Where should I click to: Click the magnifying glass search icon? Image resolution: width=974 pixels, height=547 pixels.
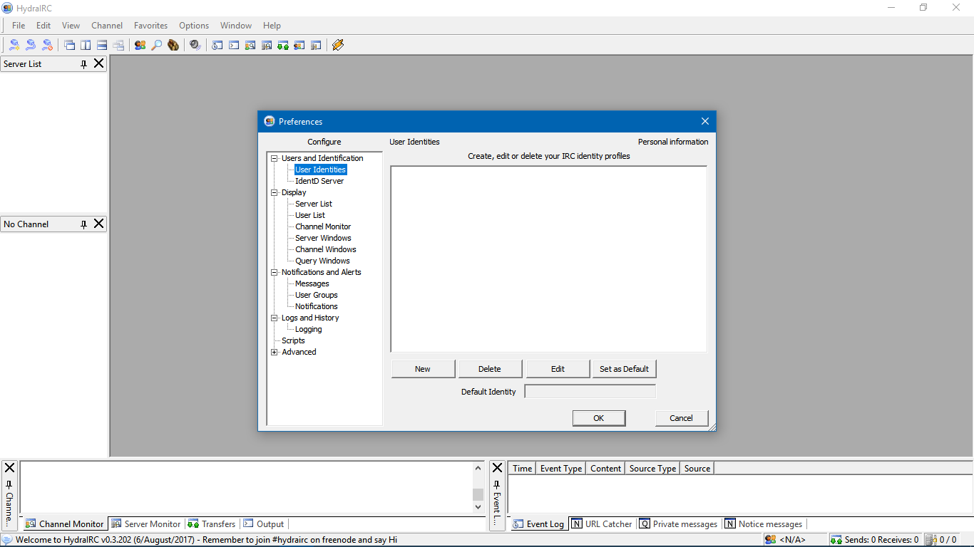pyautogui.click(x=156, y=45)
